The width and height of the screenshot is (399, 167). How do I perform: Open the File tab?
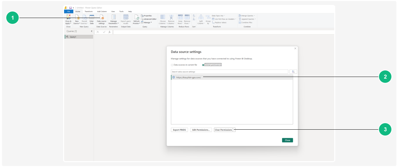tap(69, 11)
